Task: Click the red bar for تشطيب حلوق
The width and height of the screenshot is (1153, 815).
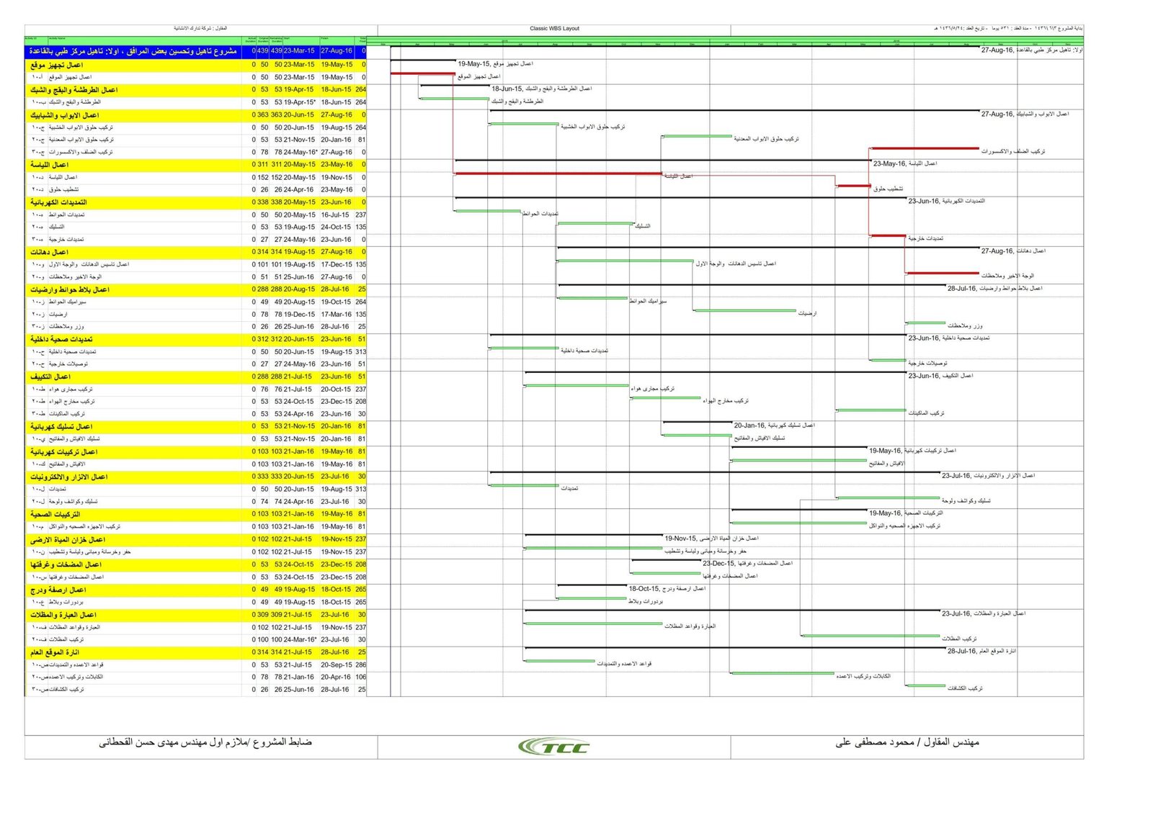Action: 853,186
